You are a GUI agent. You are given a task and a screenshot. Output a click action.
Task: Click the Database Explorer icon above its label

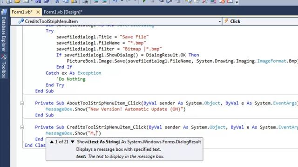tap(4, 12)
